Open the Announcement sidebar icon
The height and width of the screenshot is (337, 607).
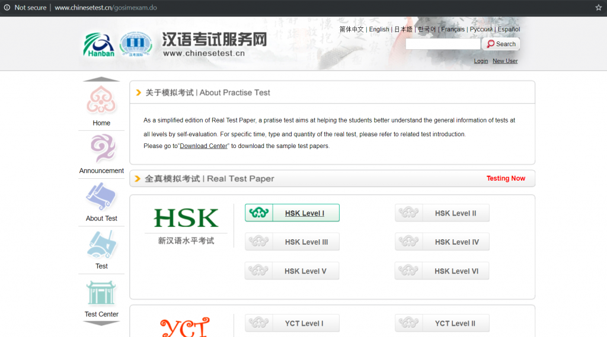pos(101,149)
